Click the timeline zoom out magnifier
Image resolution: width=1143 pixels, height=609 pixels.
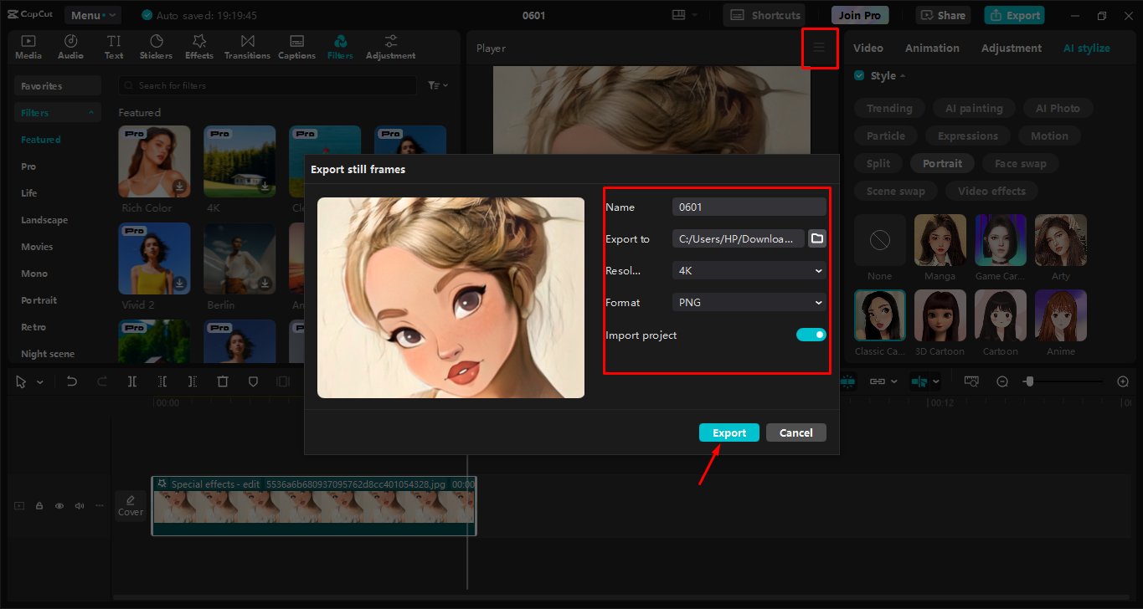1002,381
